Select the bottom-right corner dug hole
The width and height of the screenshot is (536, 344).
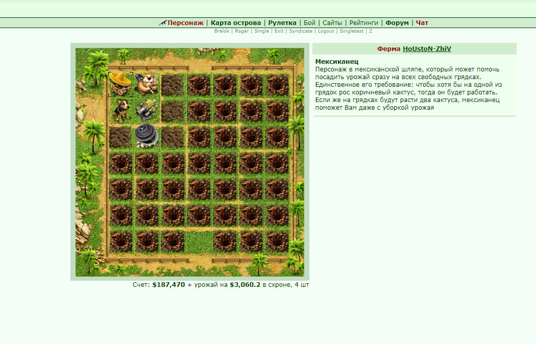[x=277, y=241]
